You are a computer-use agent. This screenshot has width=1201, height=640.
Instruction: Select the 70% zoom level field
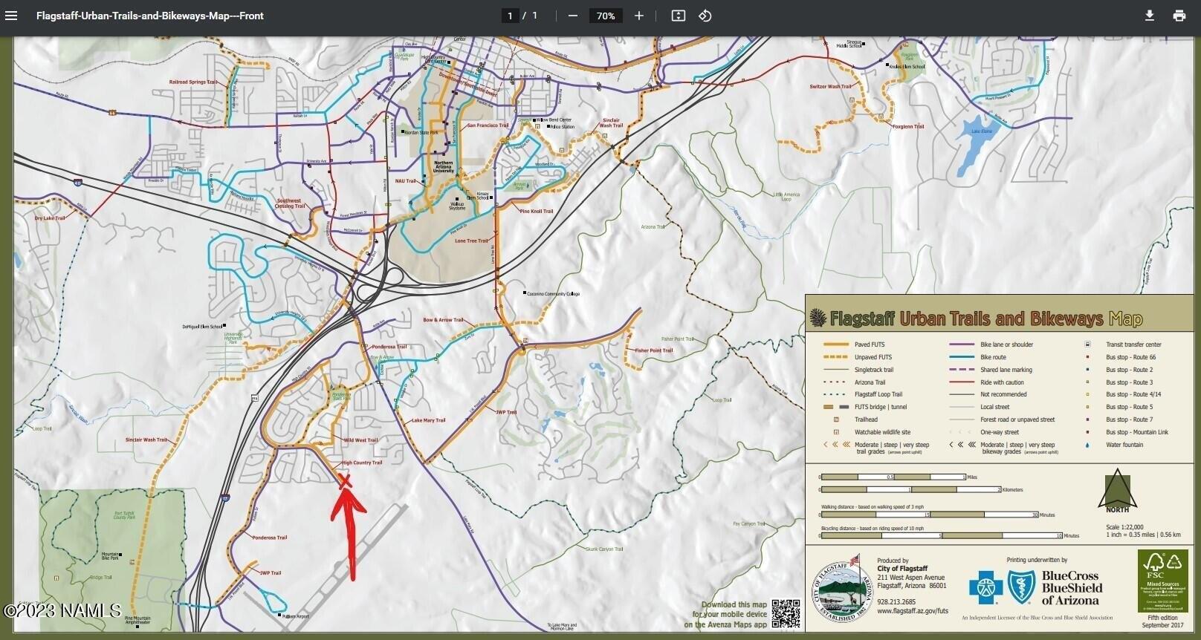pos(606,16)
